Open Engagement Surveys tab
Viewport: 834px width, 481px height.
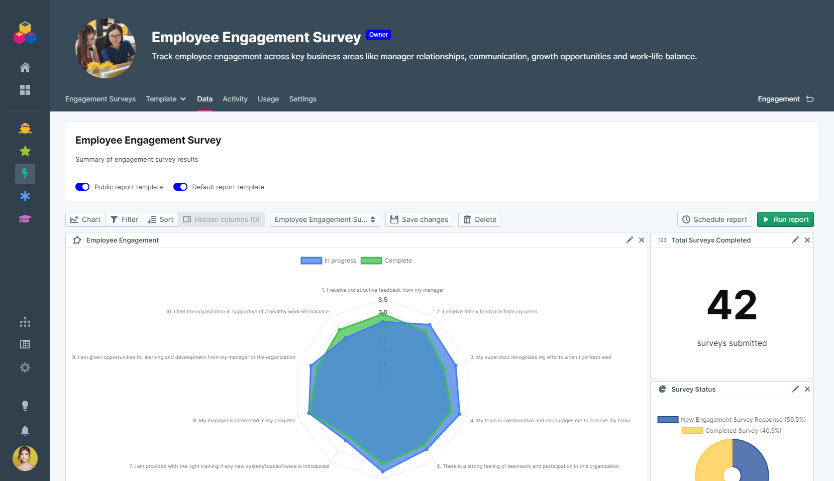pyautogui.click(x=100, y=99)
